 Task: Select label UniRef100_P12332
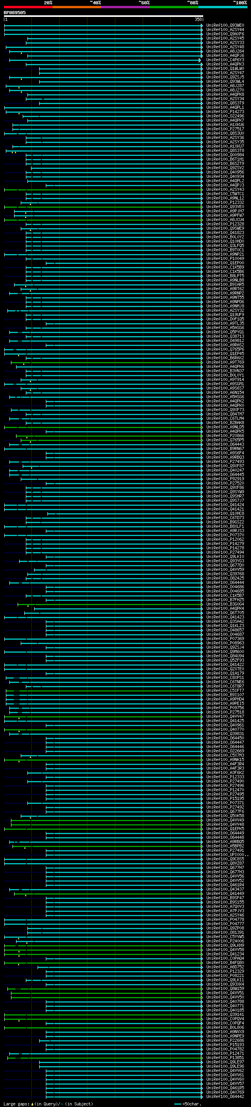pos(225,202)
